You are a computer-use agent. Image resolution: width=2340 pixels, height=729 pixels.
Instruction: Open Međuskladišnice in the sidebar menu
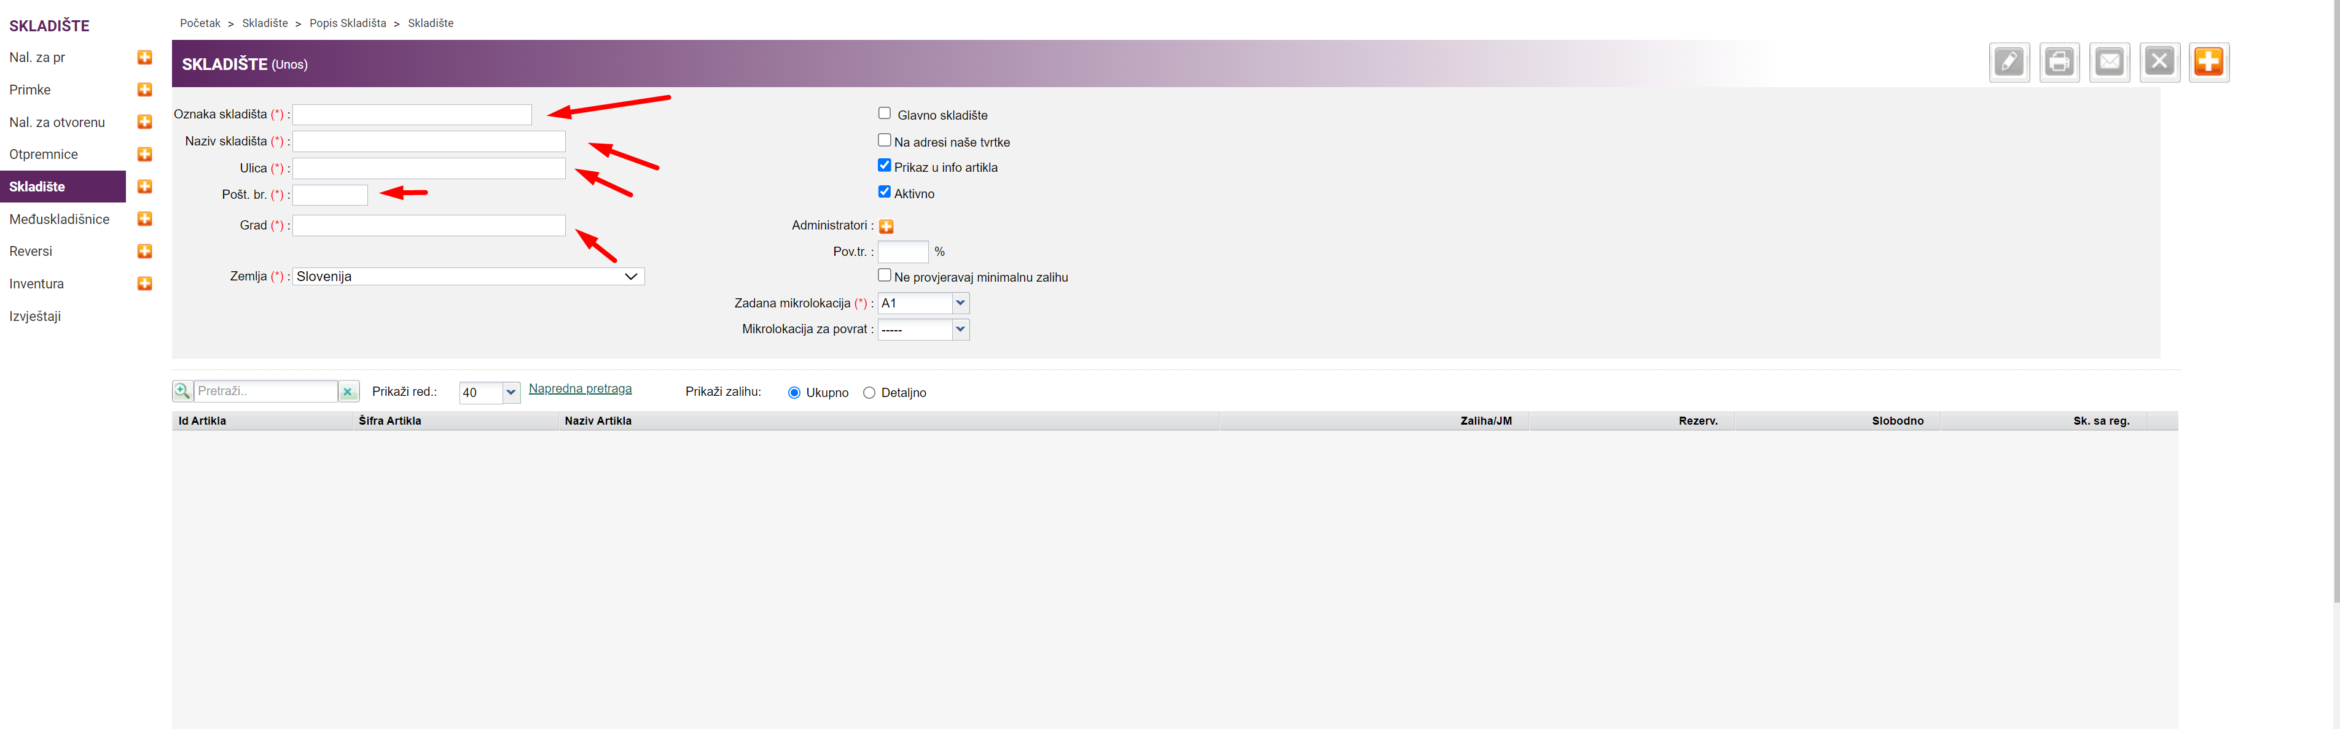pyautogui.click(x=59, y=219)
